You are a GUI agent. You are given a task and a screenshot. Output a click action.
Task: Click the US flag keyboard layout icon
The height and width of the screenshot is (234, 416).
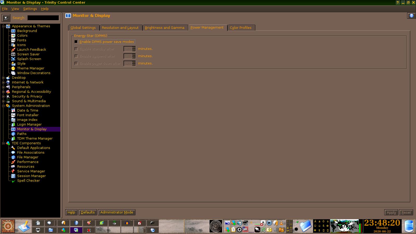(x=245, y=229)
